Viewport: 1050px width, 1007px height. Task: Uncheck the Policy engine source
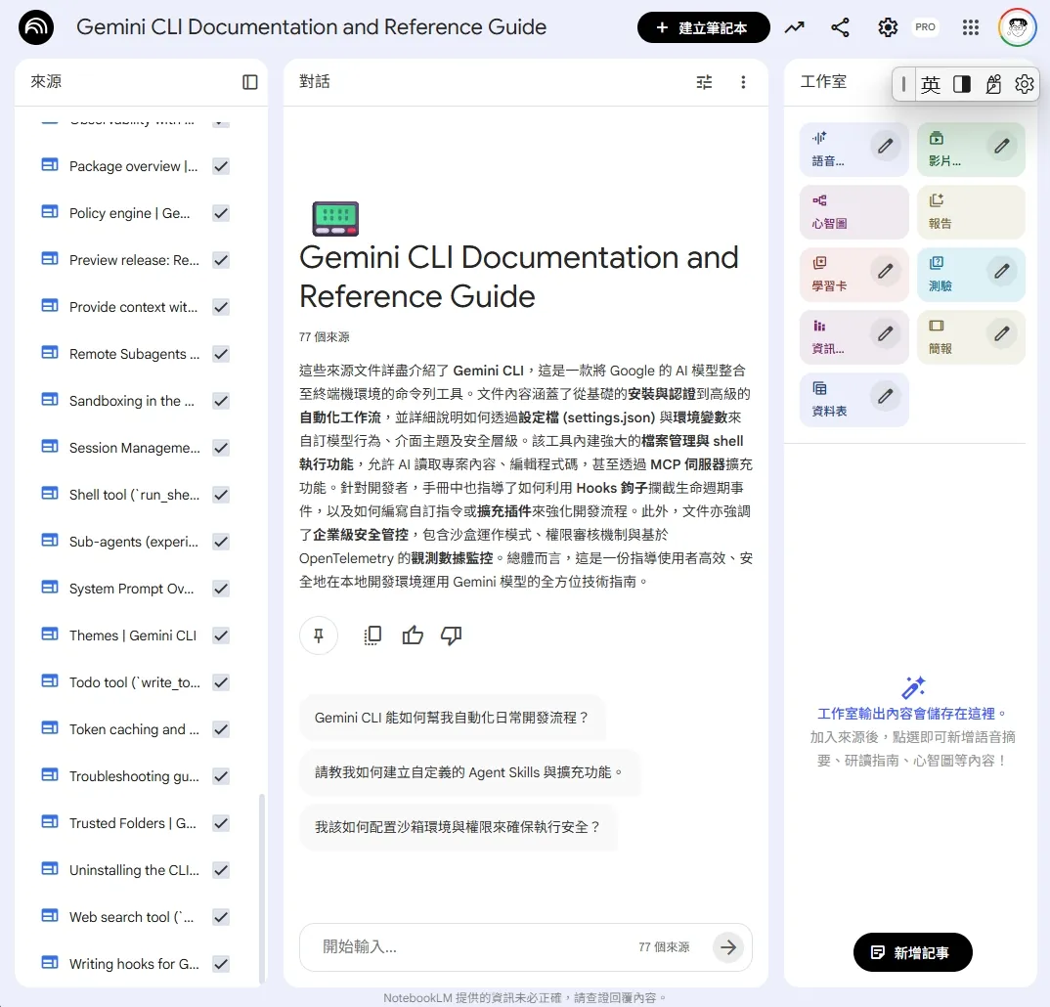[x=221, y=213]
